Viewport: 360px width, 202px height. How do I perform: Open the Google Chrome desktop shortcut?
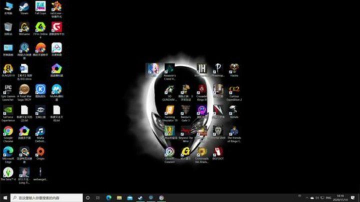point(8,134)
